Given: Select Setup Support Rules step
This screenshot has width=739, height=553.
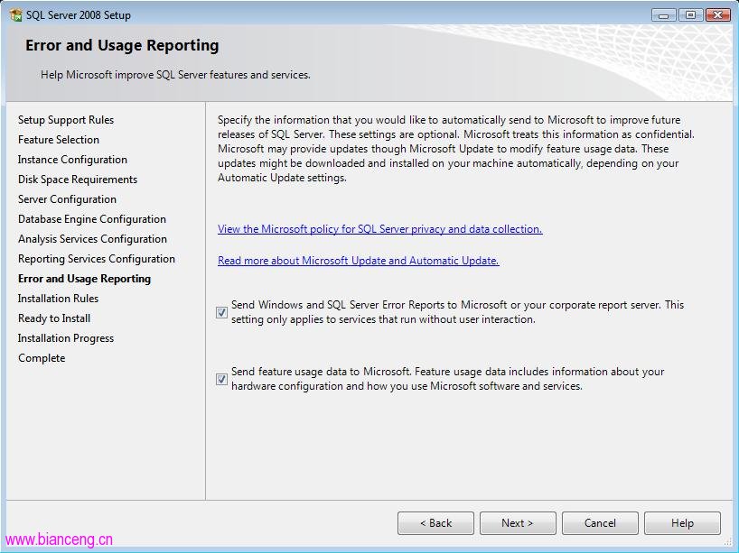Looking at the screenshot, I should click(66, 120).
